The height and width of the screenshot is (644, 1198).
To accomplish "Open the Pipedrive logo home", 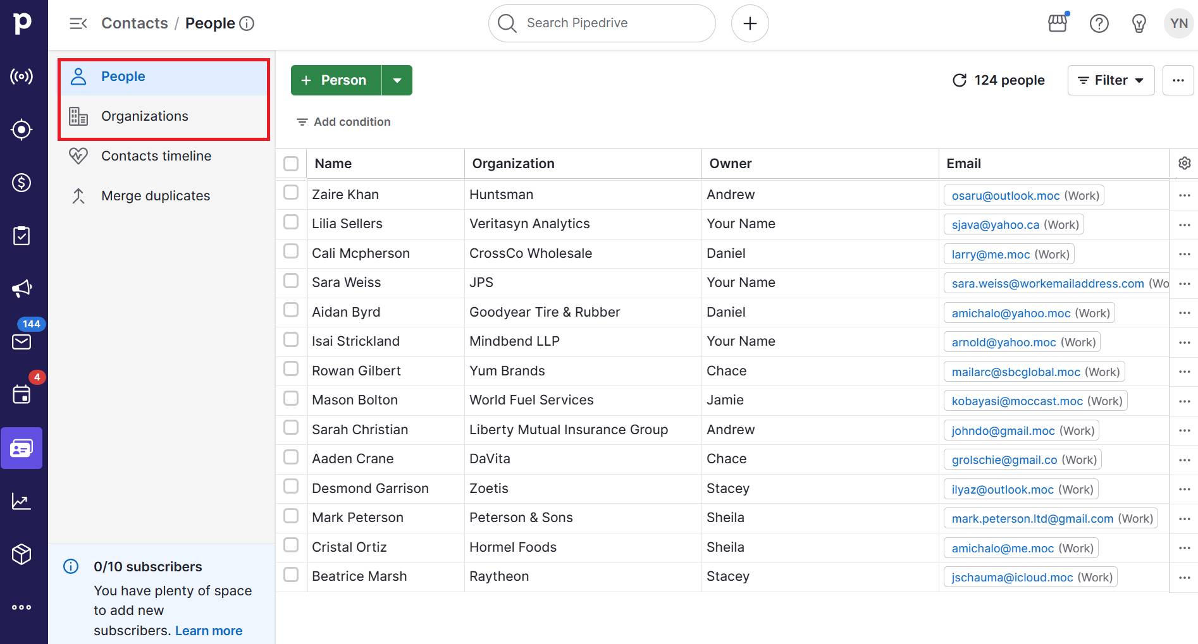I will (x=23, y=23).
